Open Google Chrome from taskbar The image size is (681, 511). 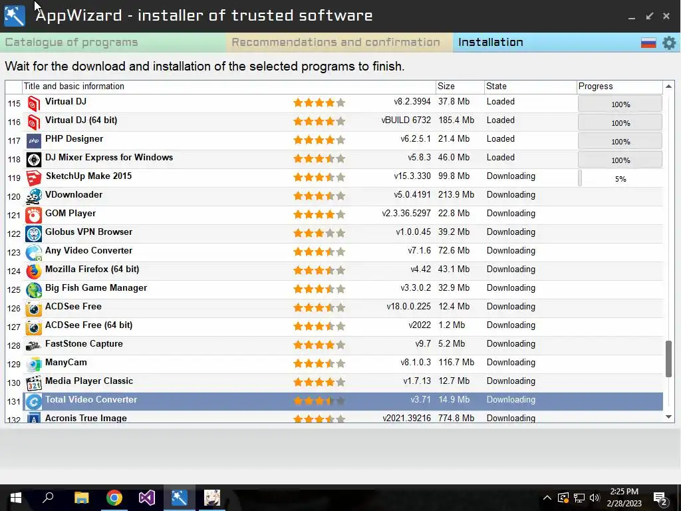tap(114, 498)
